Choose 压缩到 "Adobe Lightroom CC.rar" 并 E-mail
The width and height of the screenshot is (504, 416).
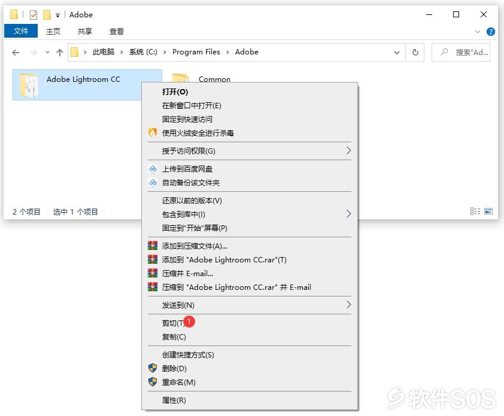pos(250,287)
